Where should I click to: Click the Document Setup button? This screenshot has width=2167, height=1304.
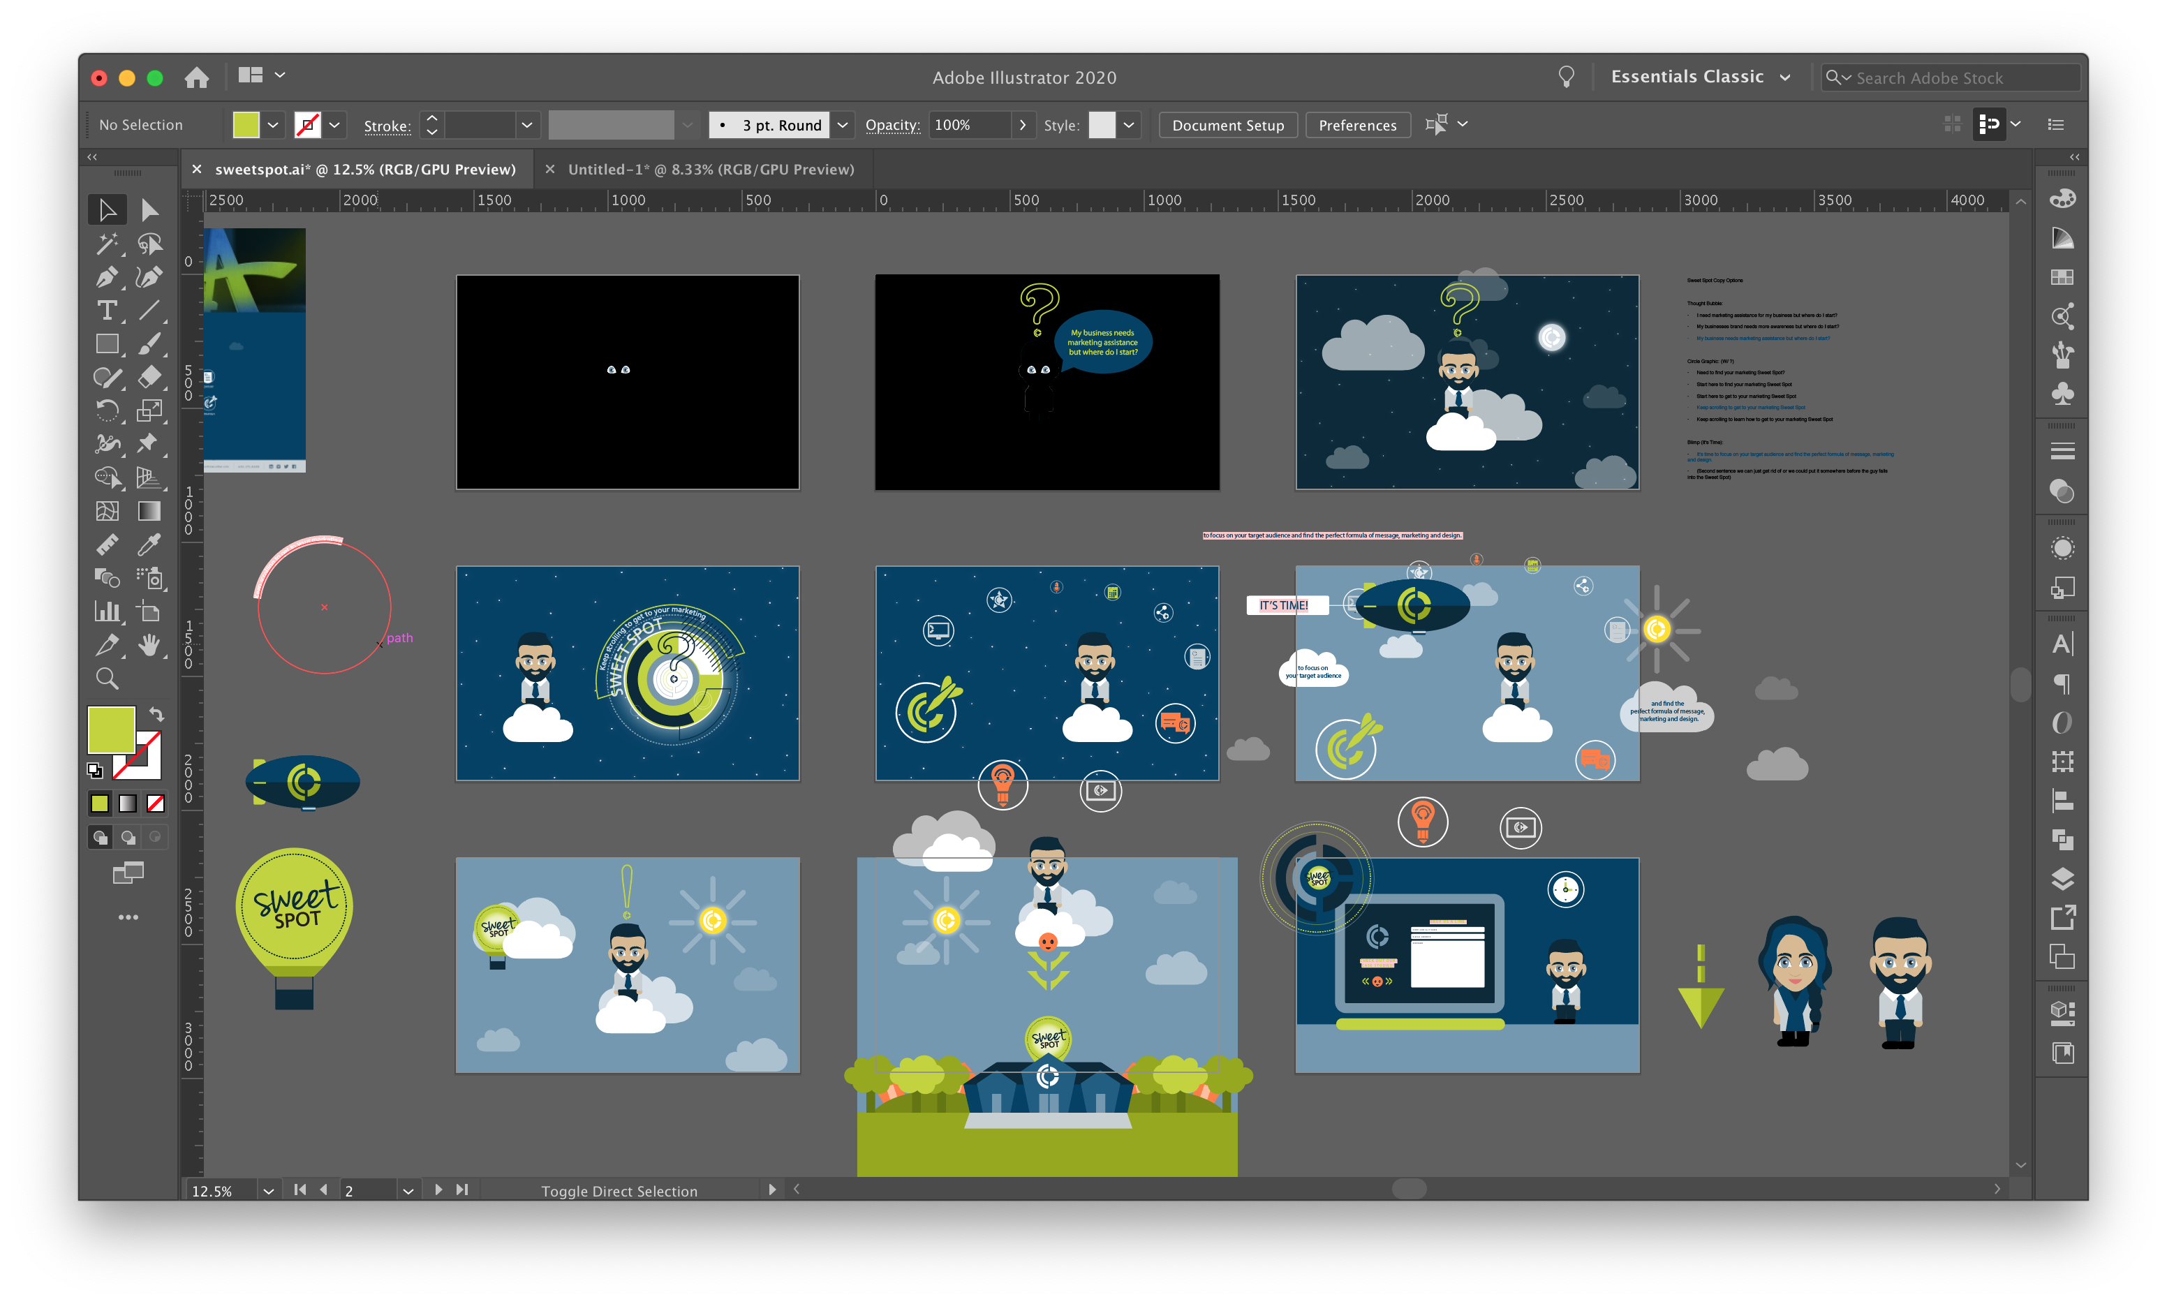tap(1227, 125)
